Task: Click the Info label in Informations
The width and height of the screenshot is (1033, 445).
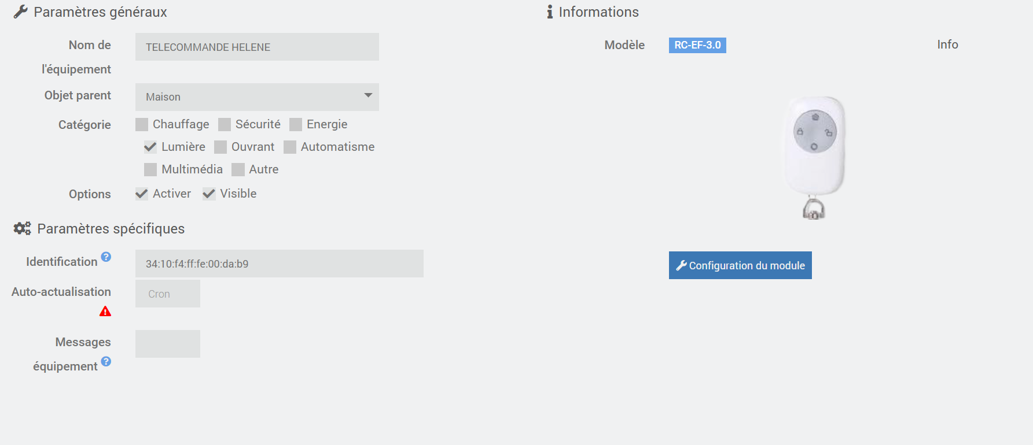Action: tap(947, 44)
